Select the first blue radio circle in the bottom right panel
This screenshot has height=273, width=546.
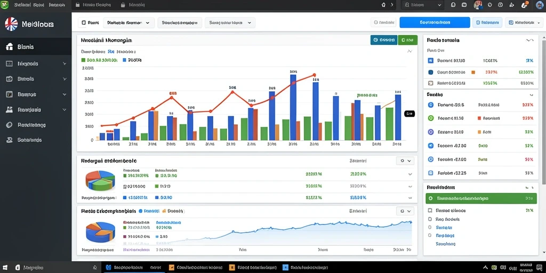(x=430, y=227)
